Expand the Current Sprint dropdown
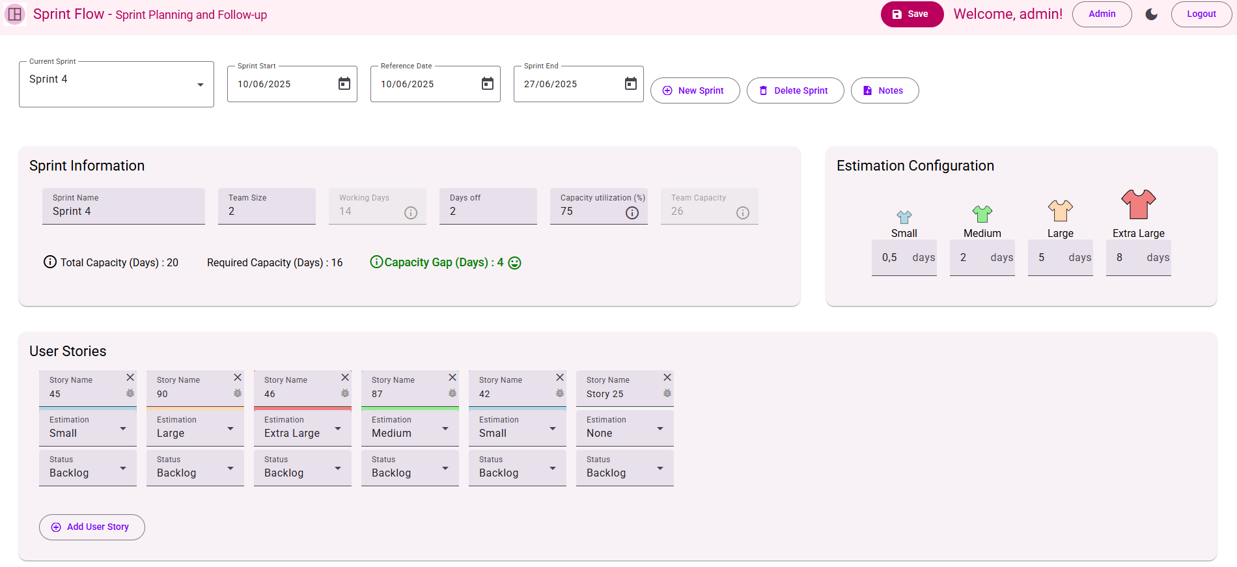 coord(200,85)
